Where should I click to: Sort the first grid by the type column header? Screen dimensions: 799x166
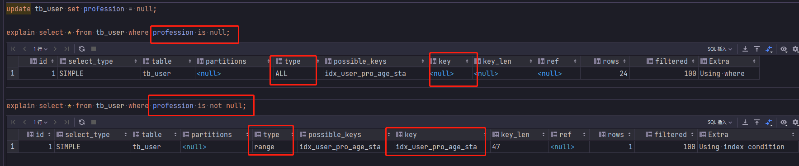[293, 61]
